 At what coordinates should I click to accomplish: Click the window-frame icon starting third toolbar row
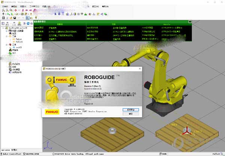pos(3,18)
